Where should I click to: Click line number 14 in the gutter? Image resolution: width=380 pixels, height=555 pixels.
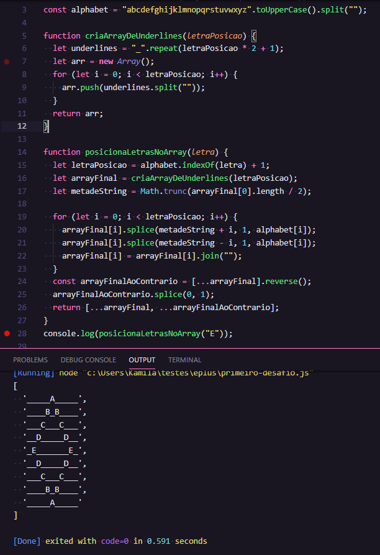point(22,152)
